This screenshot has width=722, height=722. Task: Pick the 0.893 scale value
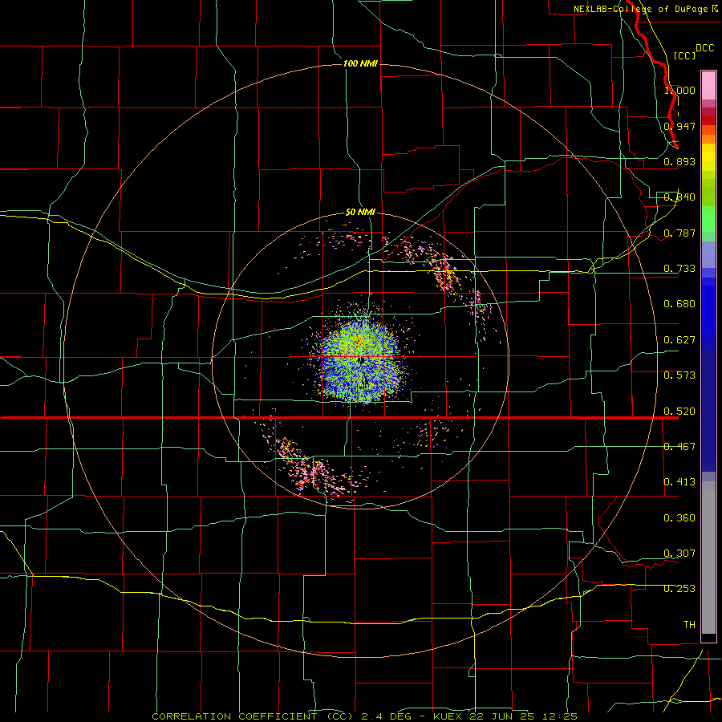679,161
